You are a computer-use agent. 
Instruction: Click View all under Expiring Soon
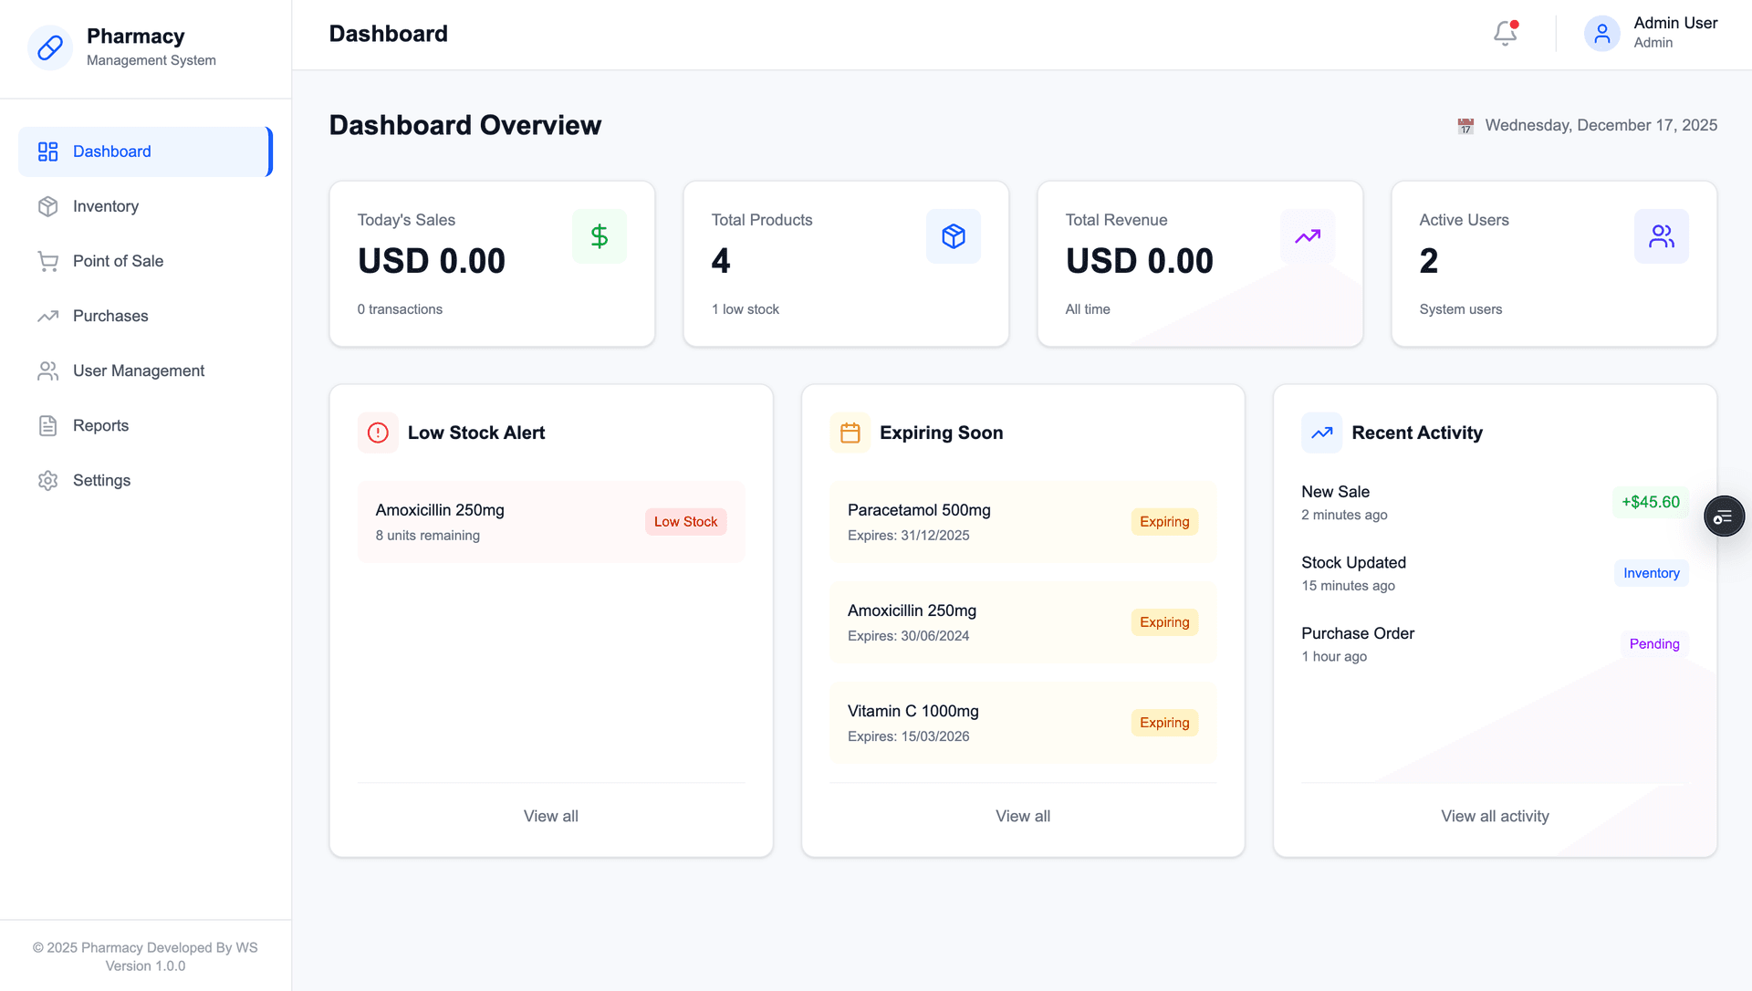[x=1022, y=816]
